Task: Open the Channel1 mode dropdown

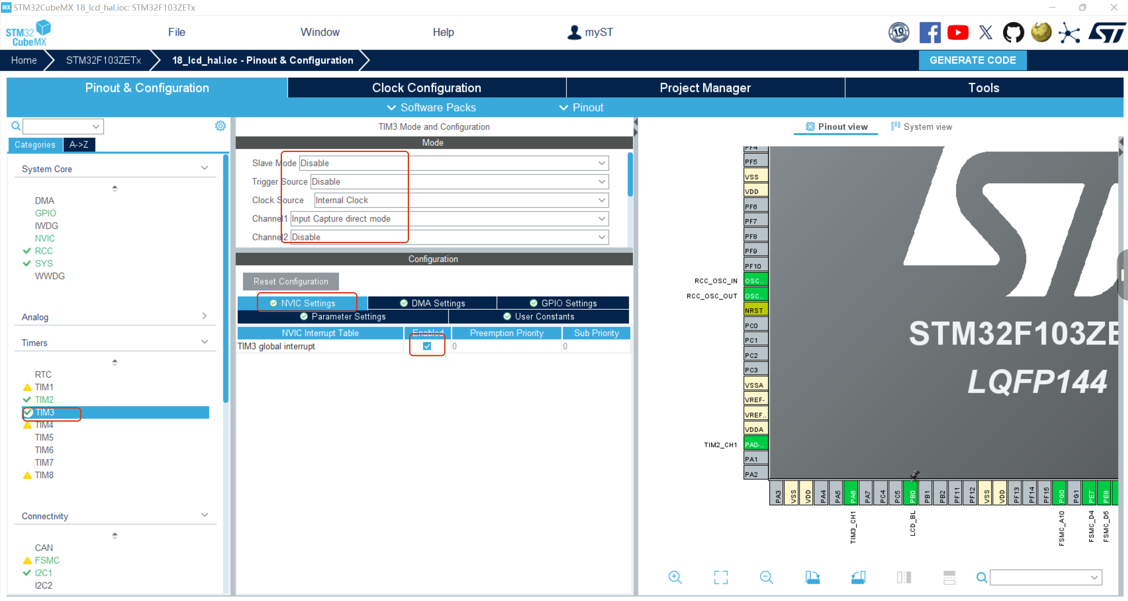Action: tap(602, 219)
